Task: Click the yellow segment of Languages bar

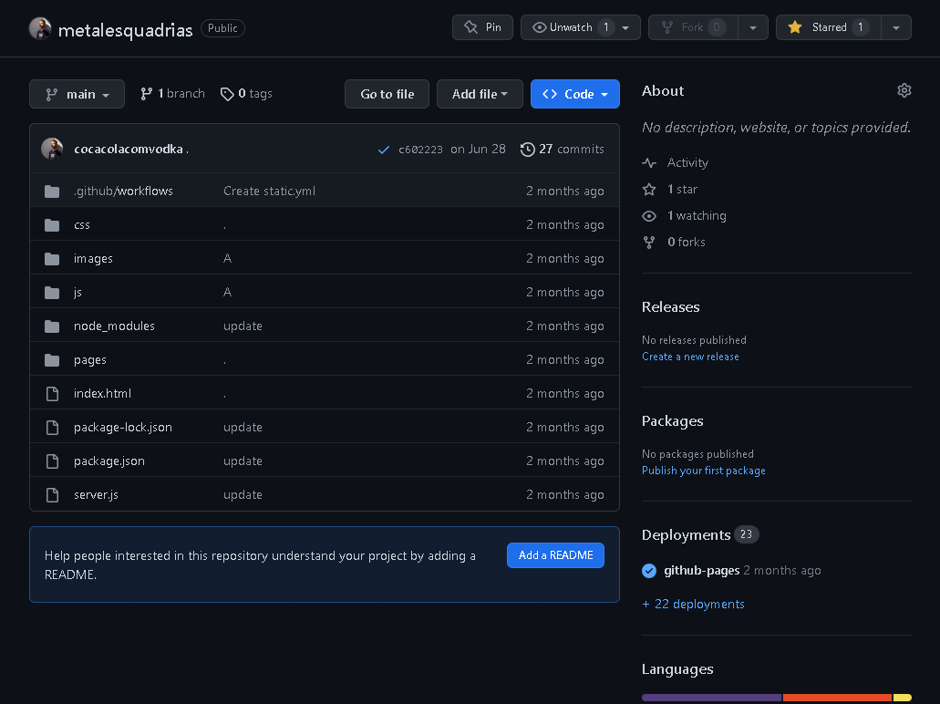Action: click(903, 698)
